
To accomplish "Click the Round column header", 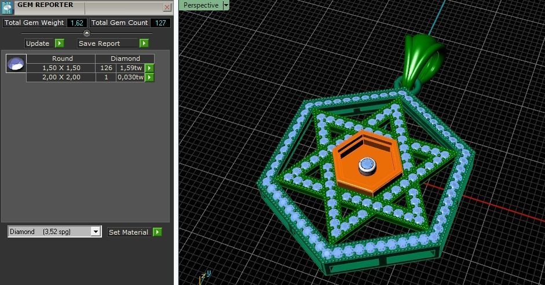I will click(61, 59).
